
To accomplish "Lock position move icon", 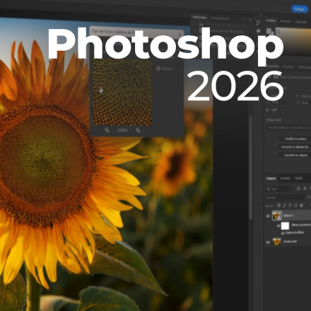I will pos(290,205).
